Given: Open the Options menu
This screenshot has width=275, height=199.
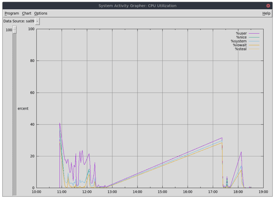Looking at the screenshot, I should [x=41, y=13].
